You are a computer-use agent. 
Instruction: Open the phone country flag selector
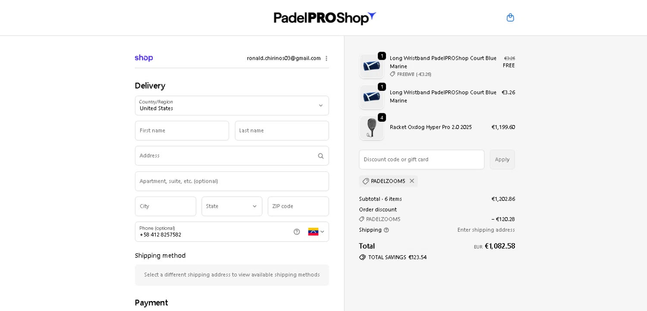coord(316,232)
